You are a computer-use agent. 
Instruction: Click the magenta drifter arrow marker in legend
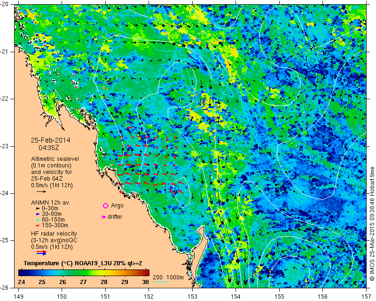104,217
